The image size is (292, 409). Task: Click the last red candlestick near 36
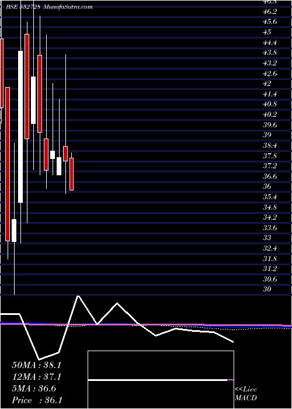(71, 174)
